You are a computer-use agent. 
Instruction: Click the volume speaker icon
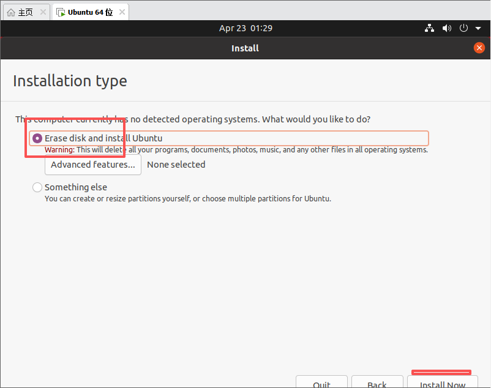(x=447, y=28)
